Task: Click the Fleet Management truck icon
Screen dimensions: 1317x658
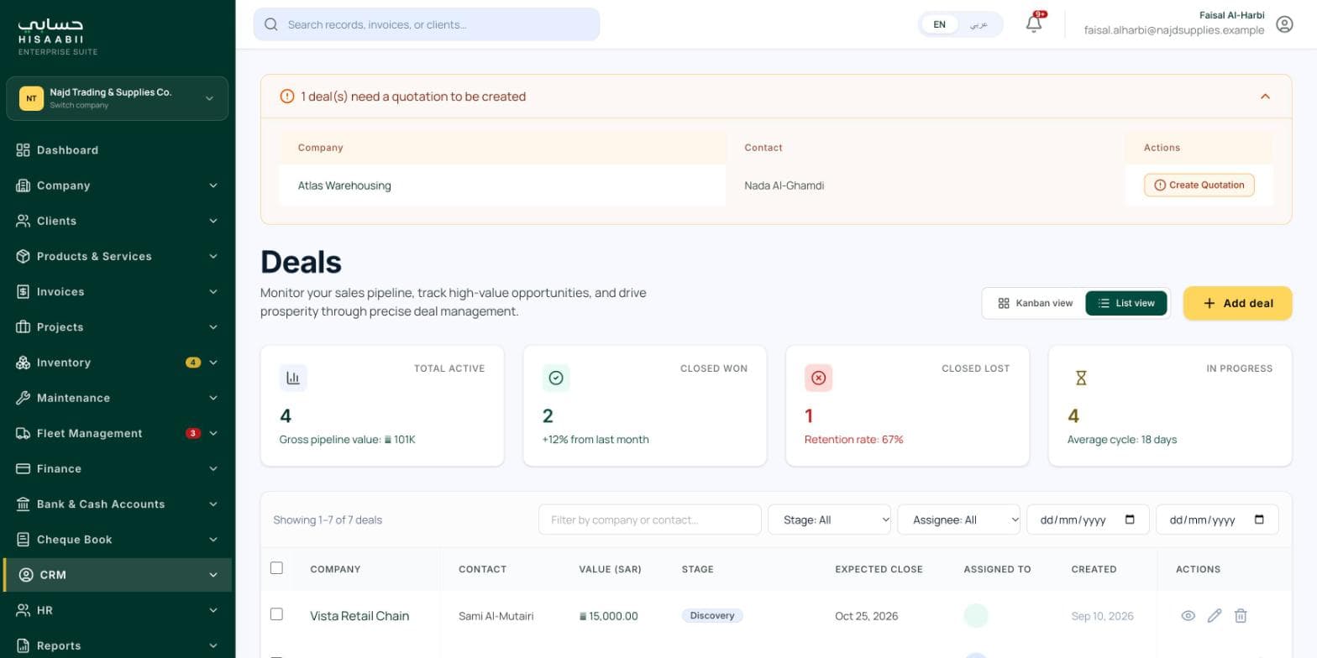Action: pos(23,433)
